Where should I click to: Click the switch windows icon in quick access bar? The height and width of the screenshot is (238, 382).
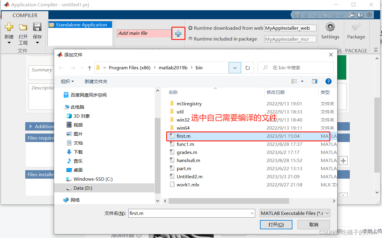coord(351,15)
